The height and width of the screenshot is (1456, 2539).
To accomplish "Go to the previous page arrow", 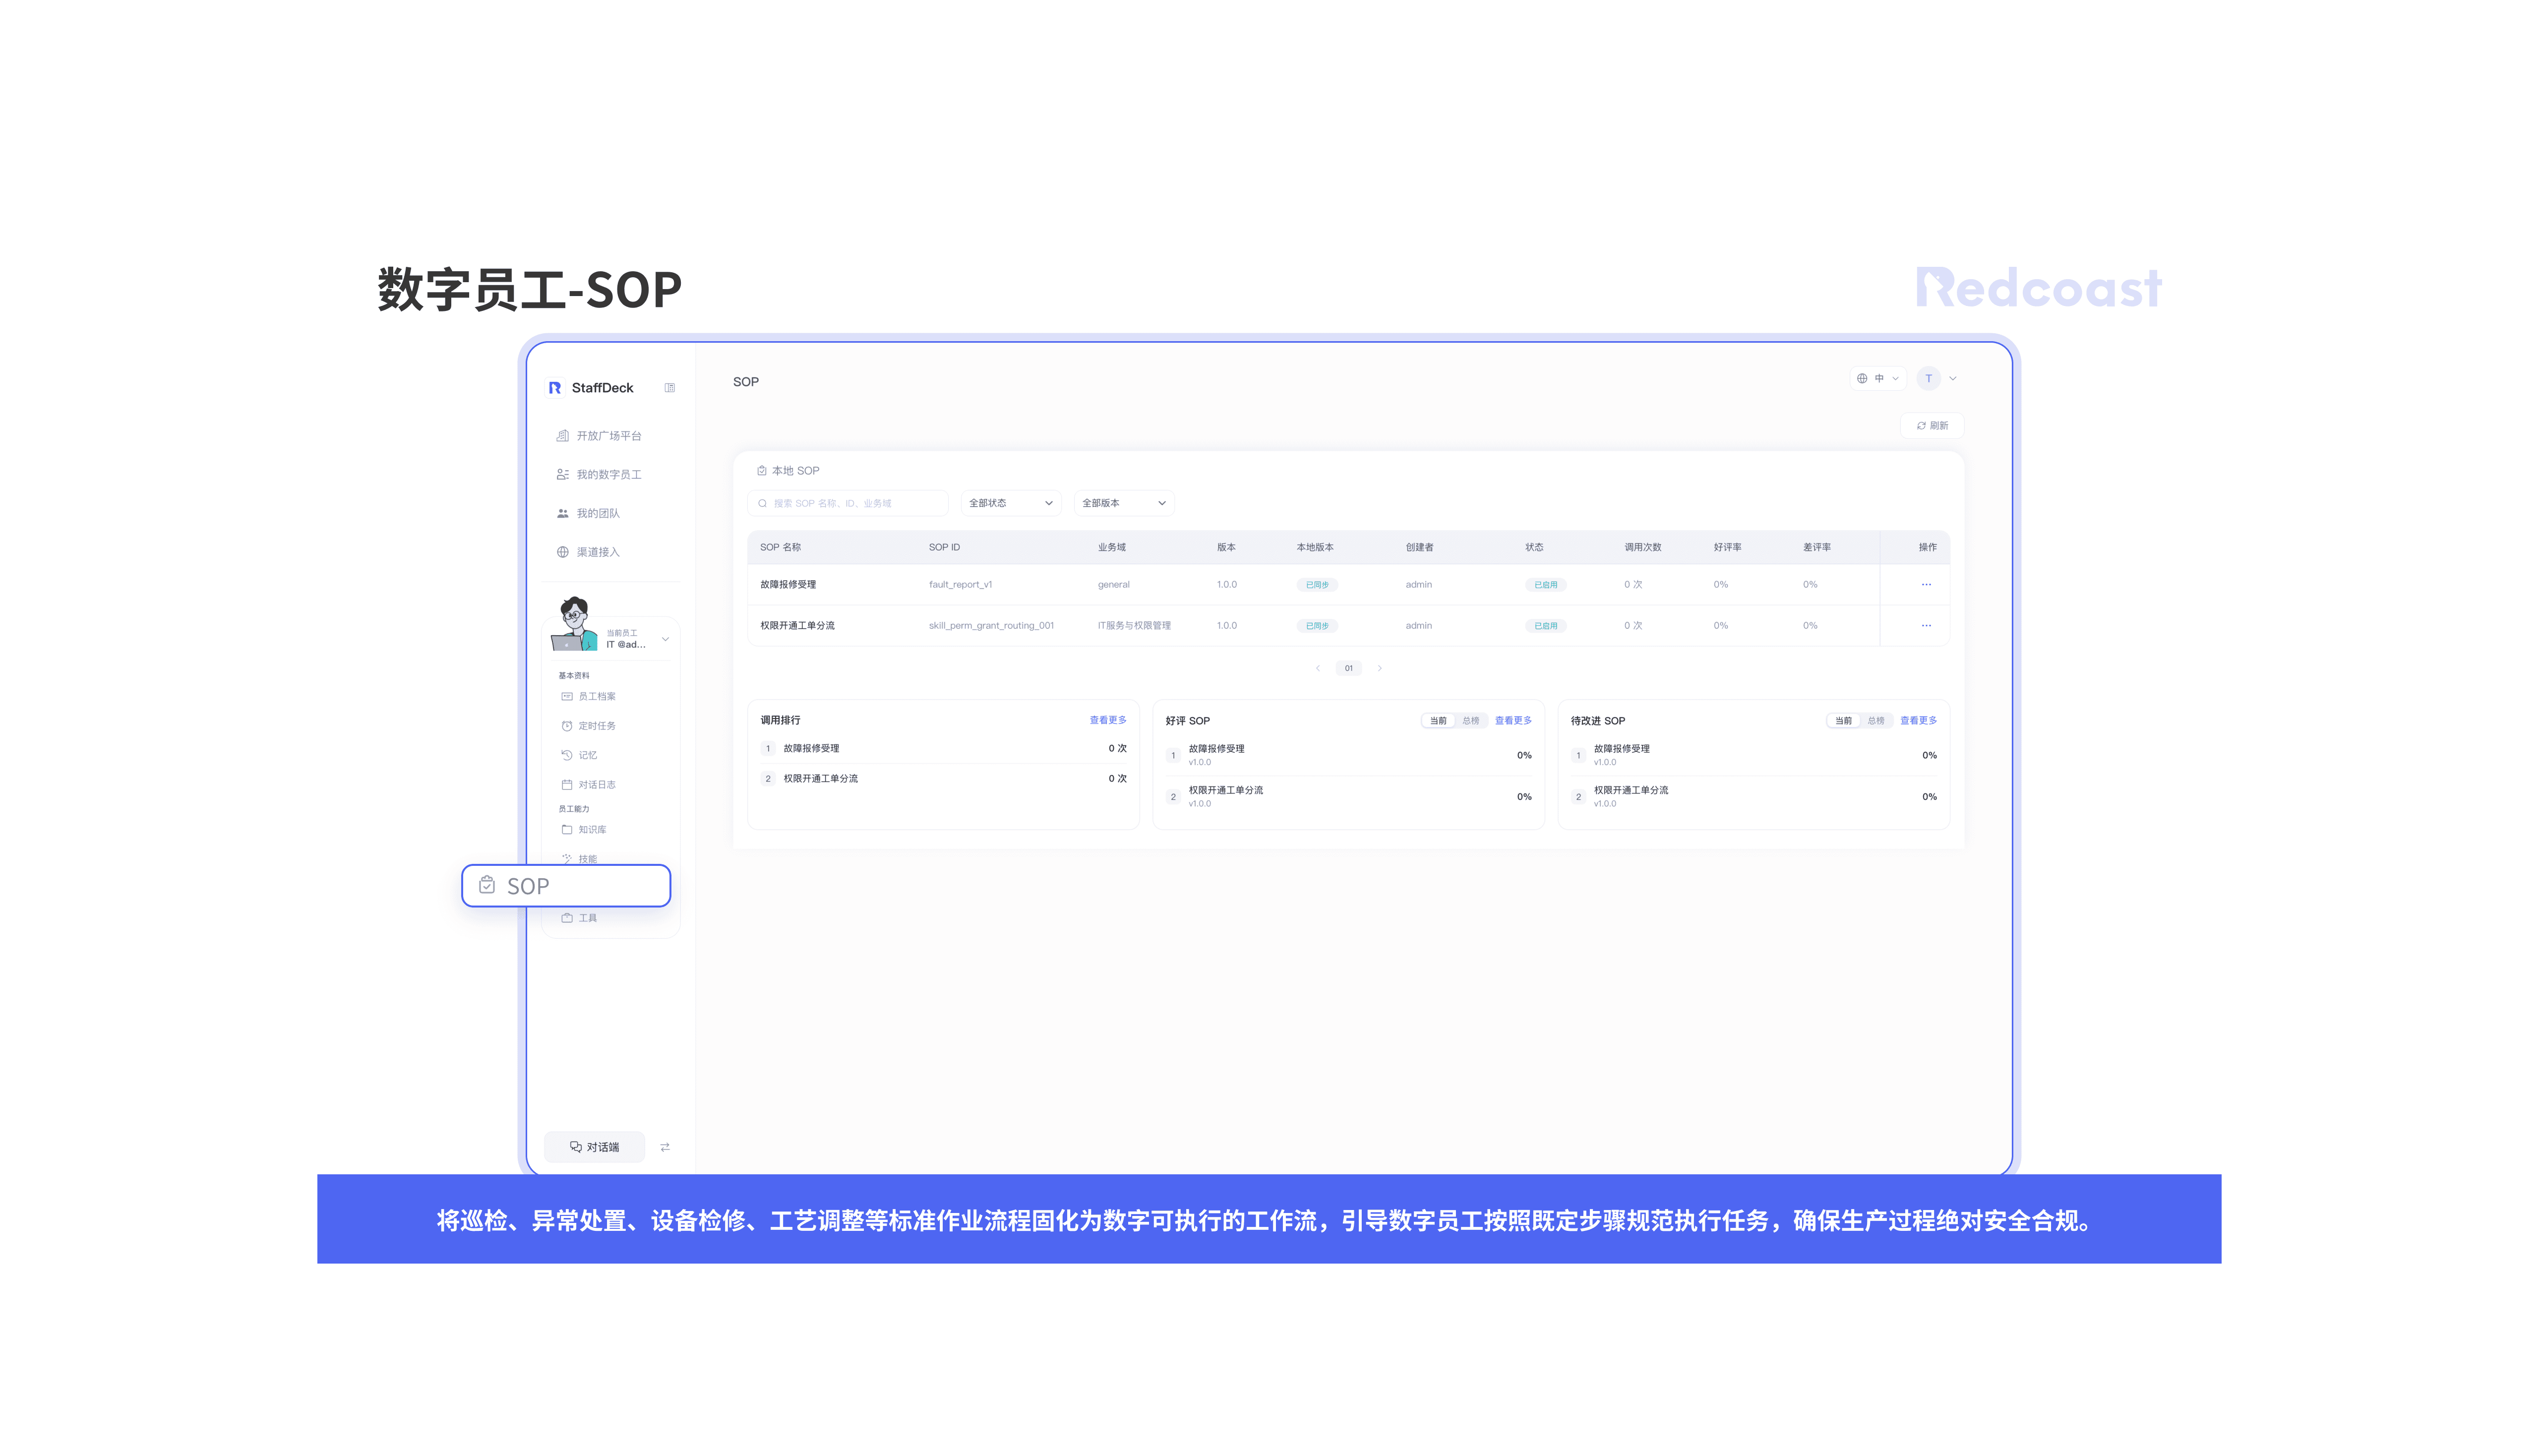I will pos(1318,669).
